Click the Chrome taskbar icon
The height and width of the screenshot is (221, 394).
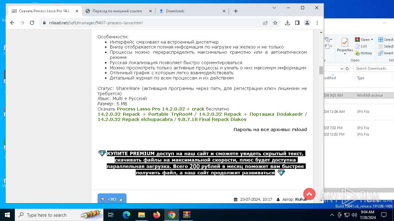[172, 215]
